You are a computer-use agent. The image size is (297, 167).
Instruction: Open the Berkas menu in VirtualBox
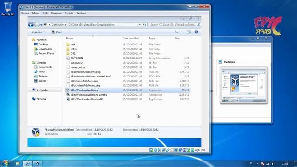tap(25, 13)
